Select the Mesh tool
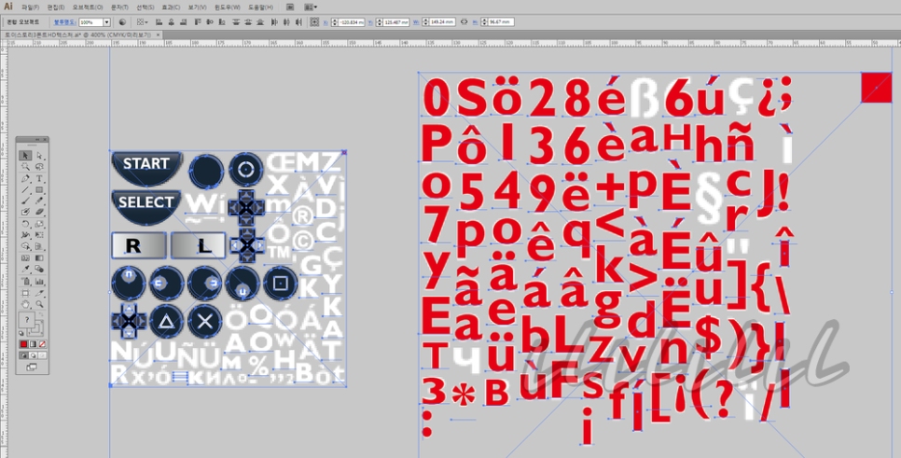 [x=24, y=257]
